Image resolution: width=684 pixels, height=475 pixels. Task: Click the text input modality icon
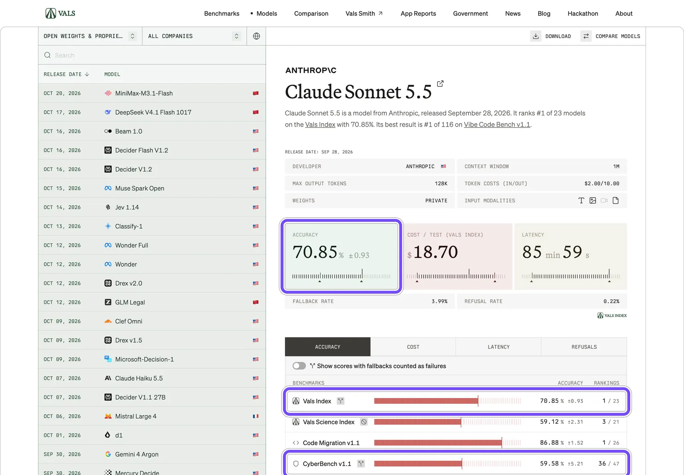(581, 201)
